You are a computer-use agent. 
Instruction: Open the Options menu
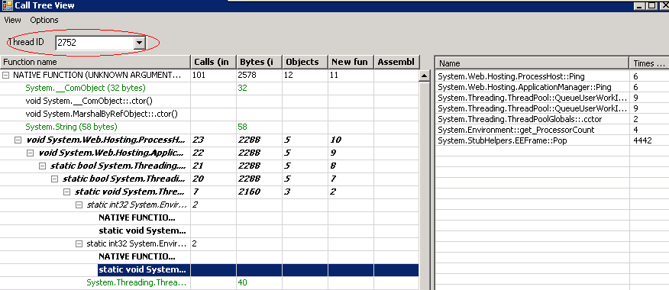click(44, 20)
